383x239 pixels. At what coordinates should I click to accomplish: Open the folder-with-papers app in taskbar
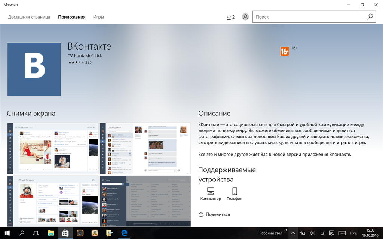110,233
